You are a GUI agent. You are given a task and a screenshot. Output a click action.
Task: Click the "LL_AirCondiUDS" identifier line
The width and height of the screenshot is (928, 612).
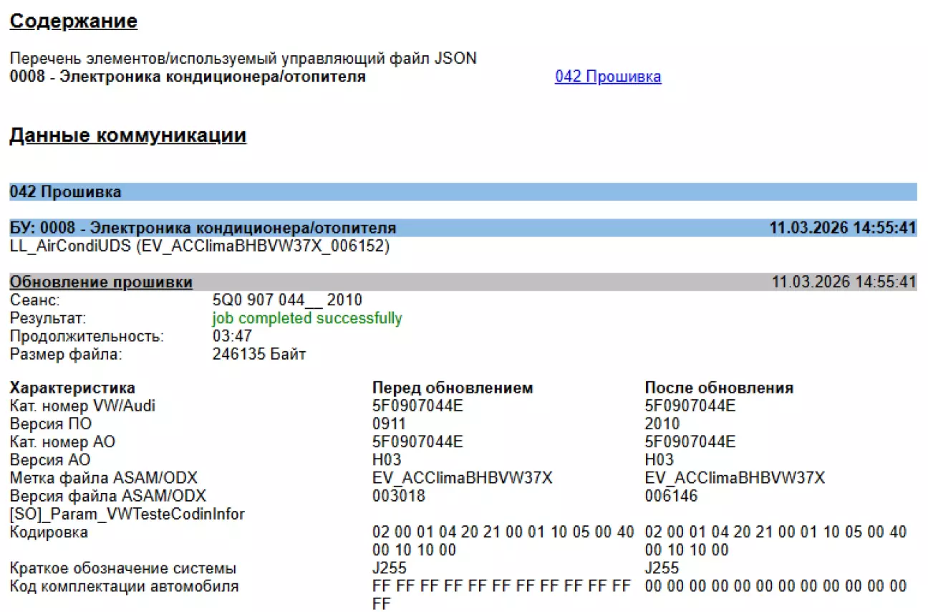[x=200, y=246]
